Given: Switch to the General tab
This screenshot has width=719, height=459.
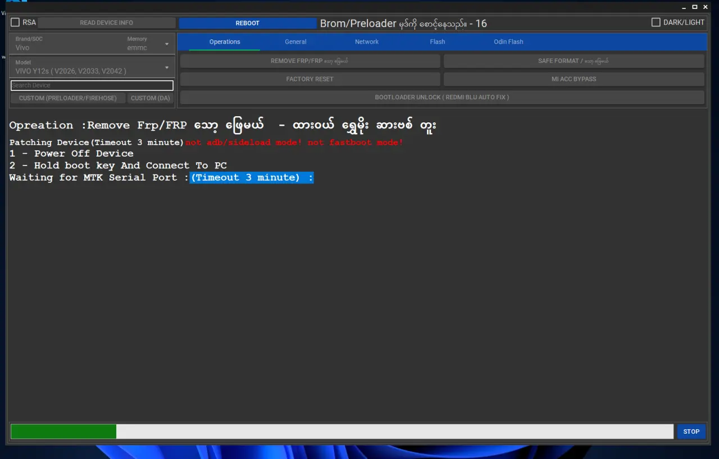Looking at the screenshot, I should pos(295,42).
